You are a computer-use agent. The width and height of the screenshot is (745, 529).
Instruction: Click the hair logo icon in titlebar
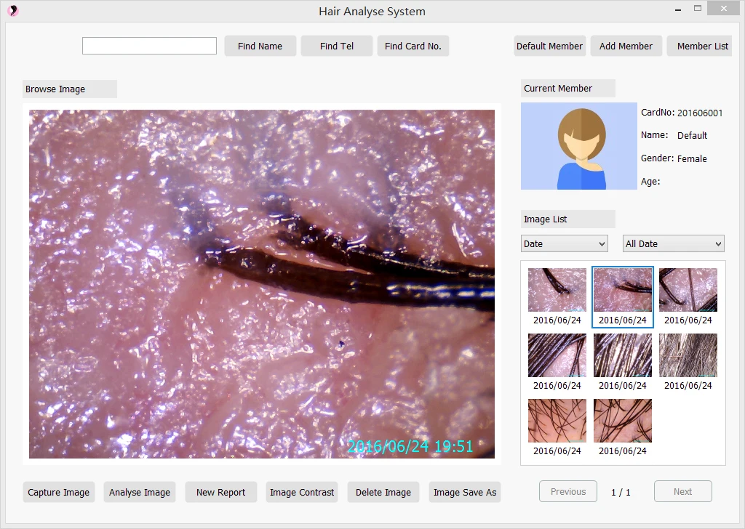(13, 11)
